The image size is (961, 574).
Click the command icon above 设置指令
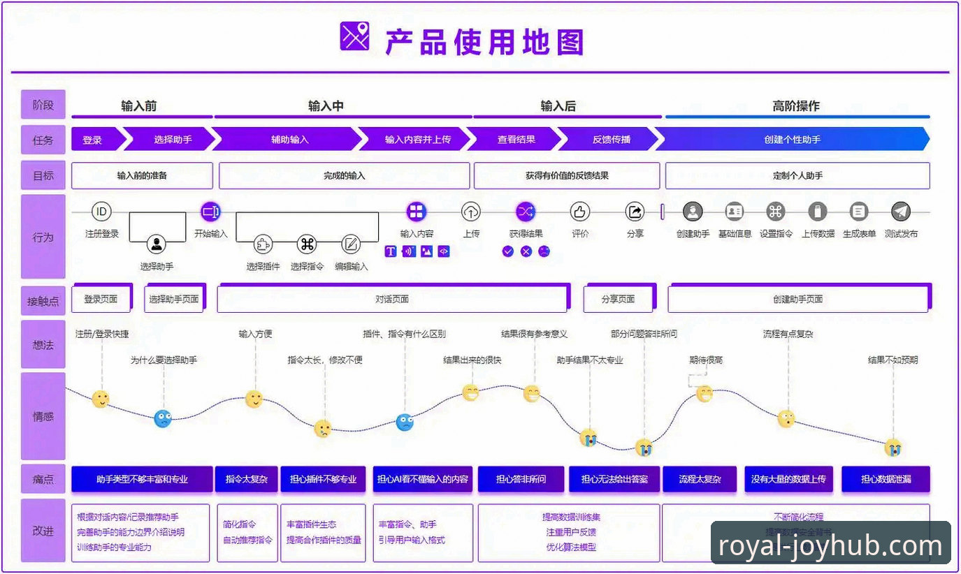[x=775, y=212]
